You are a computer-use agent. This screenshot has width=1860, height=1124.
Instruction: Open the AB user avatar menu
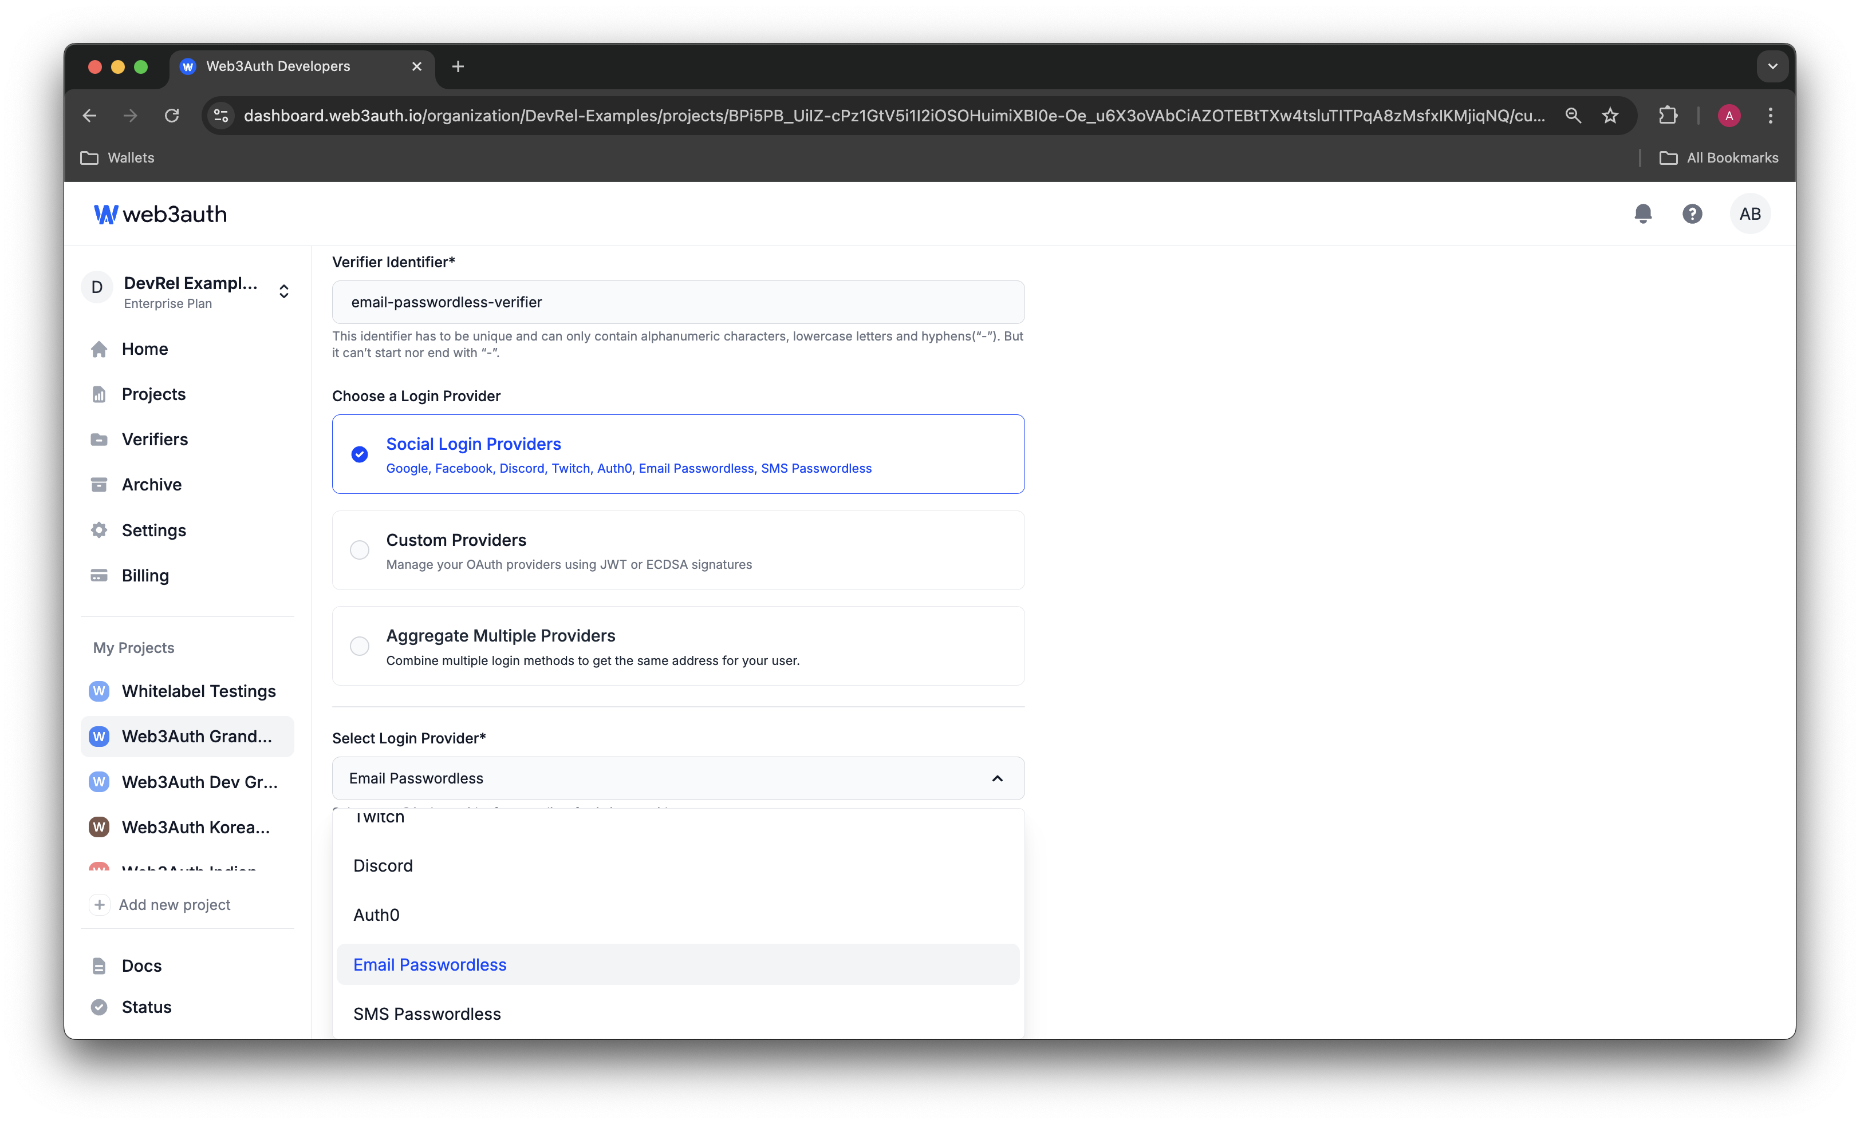click(x=1749, y=214)
